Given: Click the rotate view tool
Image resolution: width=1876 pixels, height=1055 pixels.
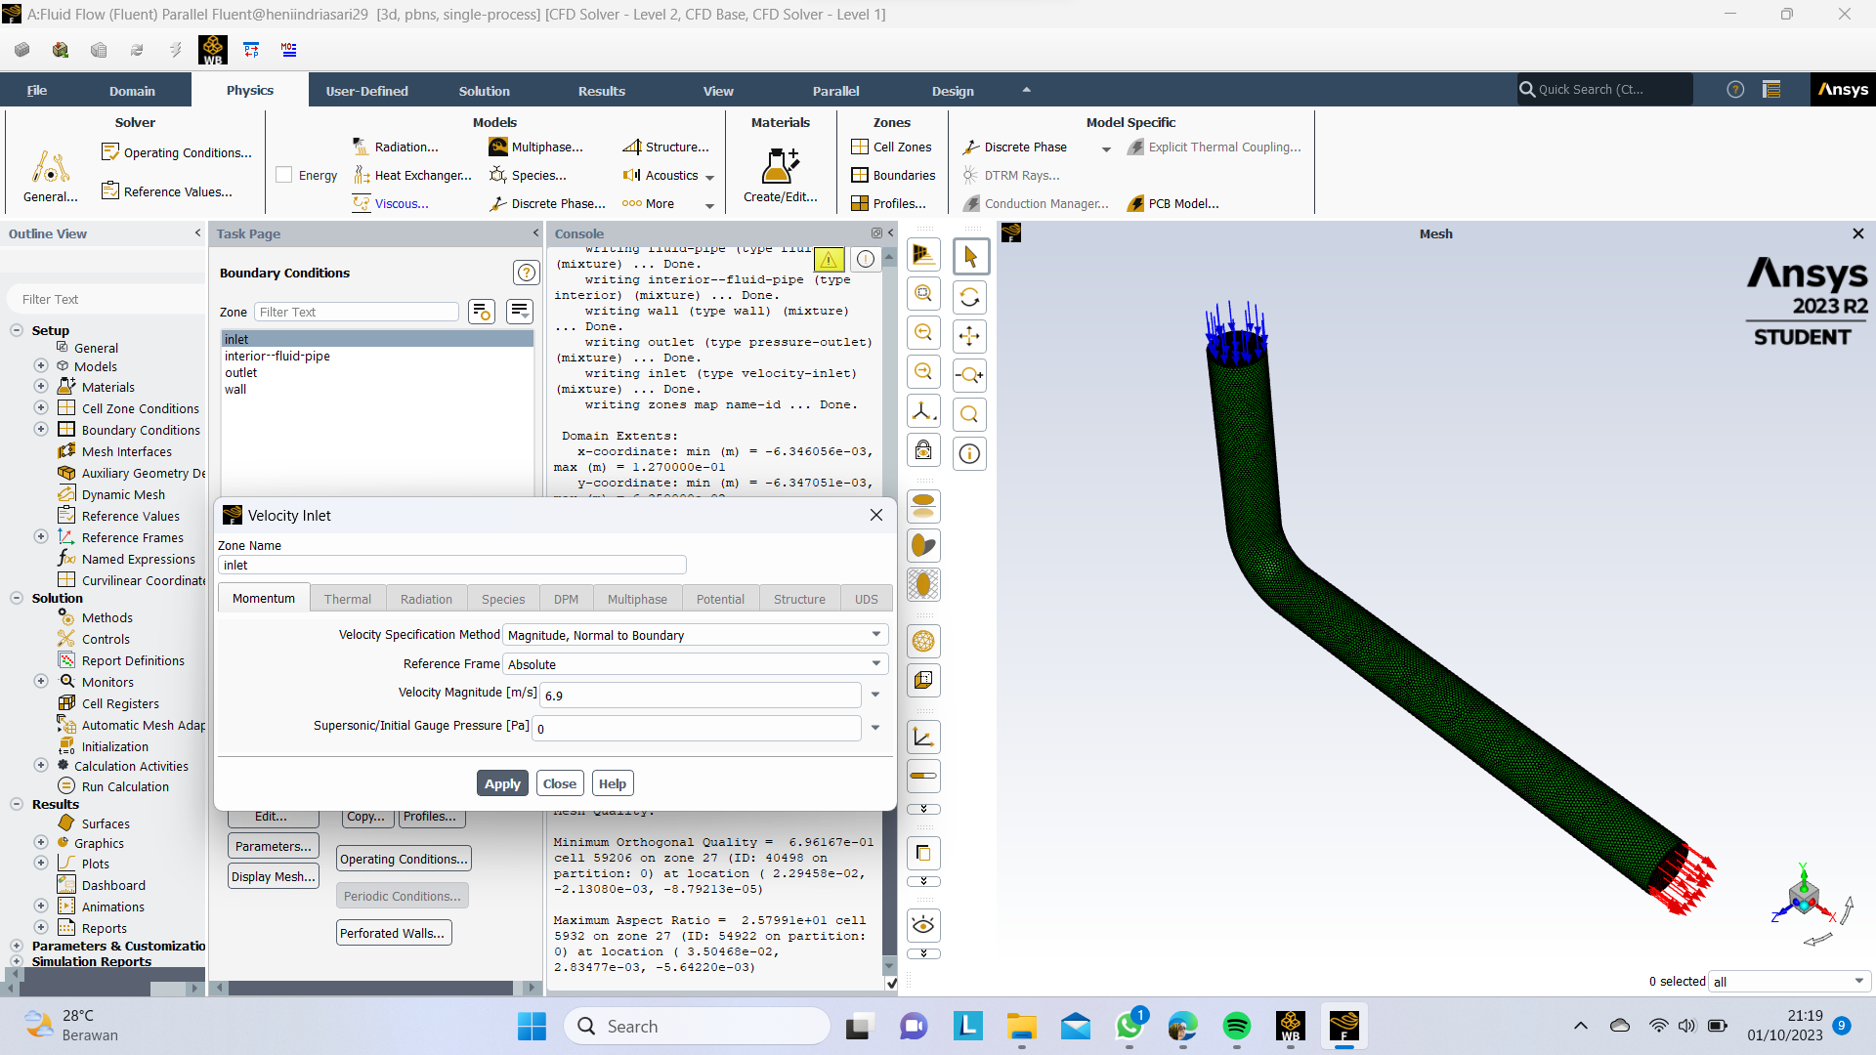Looking at the screenshot, I should pyautogui.click(x=969, y=297).
